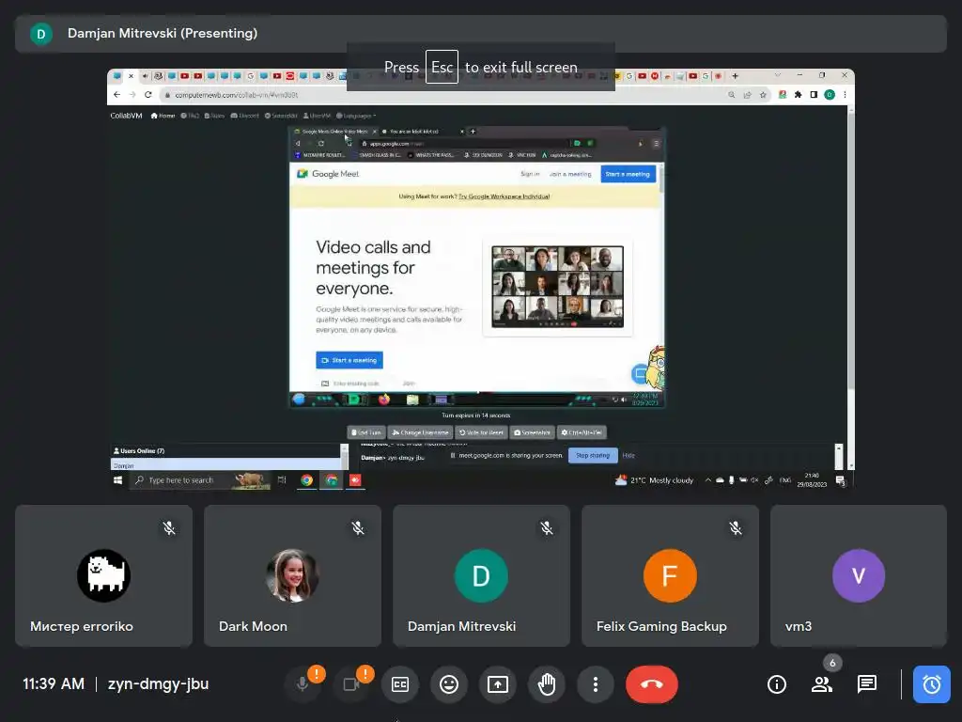Screen dimensions: 962x722
Task: Open Task View on shared taskbar
Action: pos(282,480)
